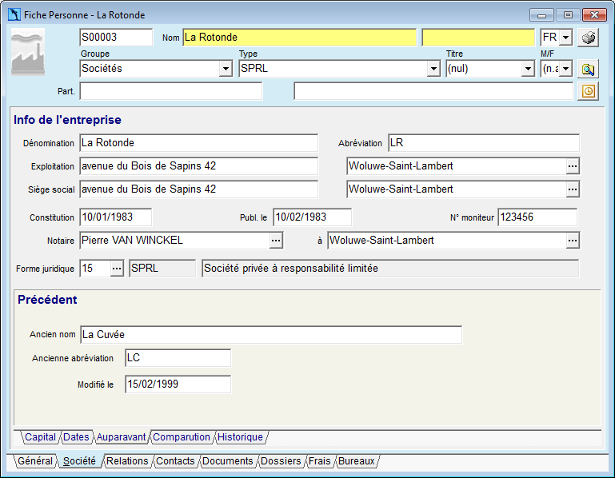This screenshot has height=478, width=615.
Task: Expand the Type SPRL dropdown
Action: coord(433,69)
